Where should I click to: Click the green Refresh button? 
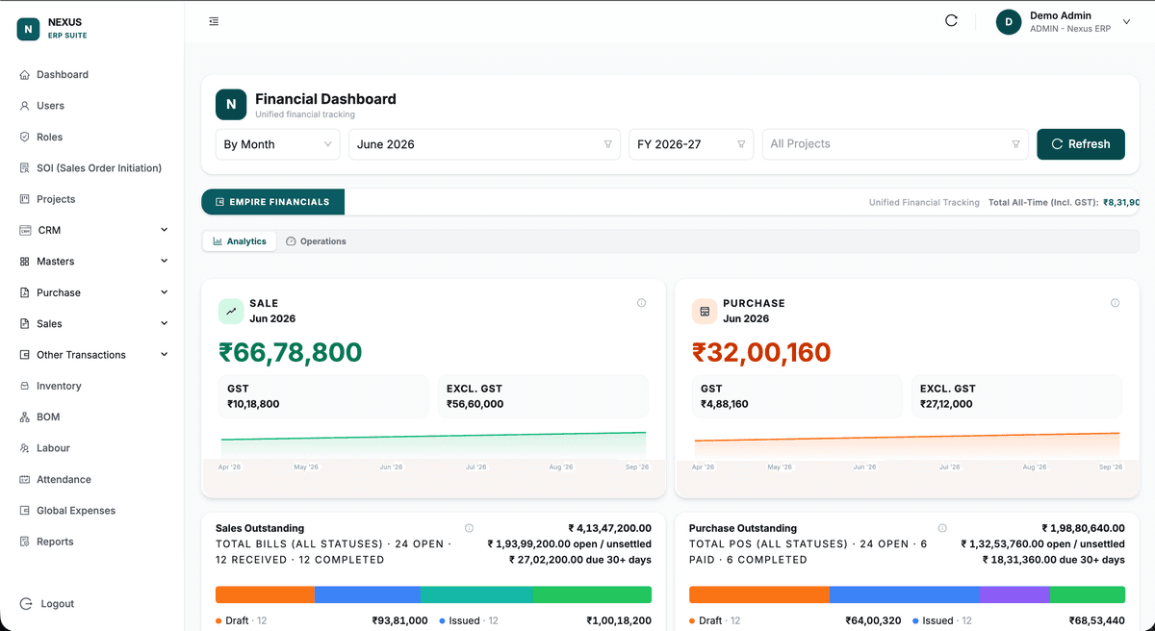click(1081, 144)
